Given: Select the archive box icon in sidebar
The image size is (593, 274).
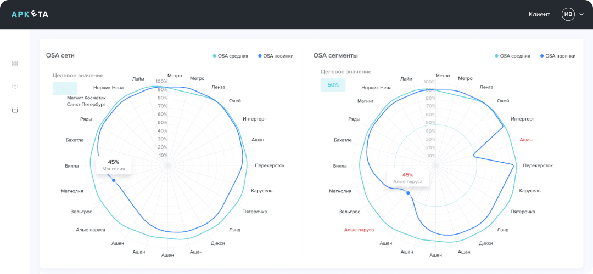Looking at the screenshot, I should pyautogui.click(x=15, y=110).
